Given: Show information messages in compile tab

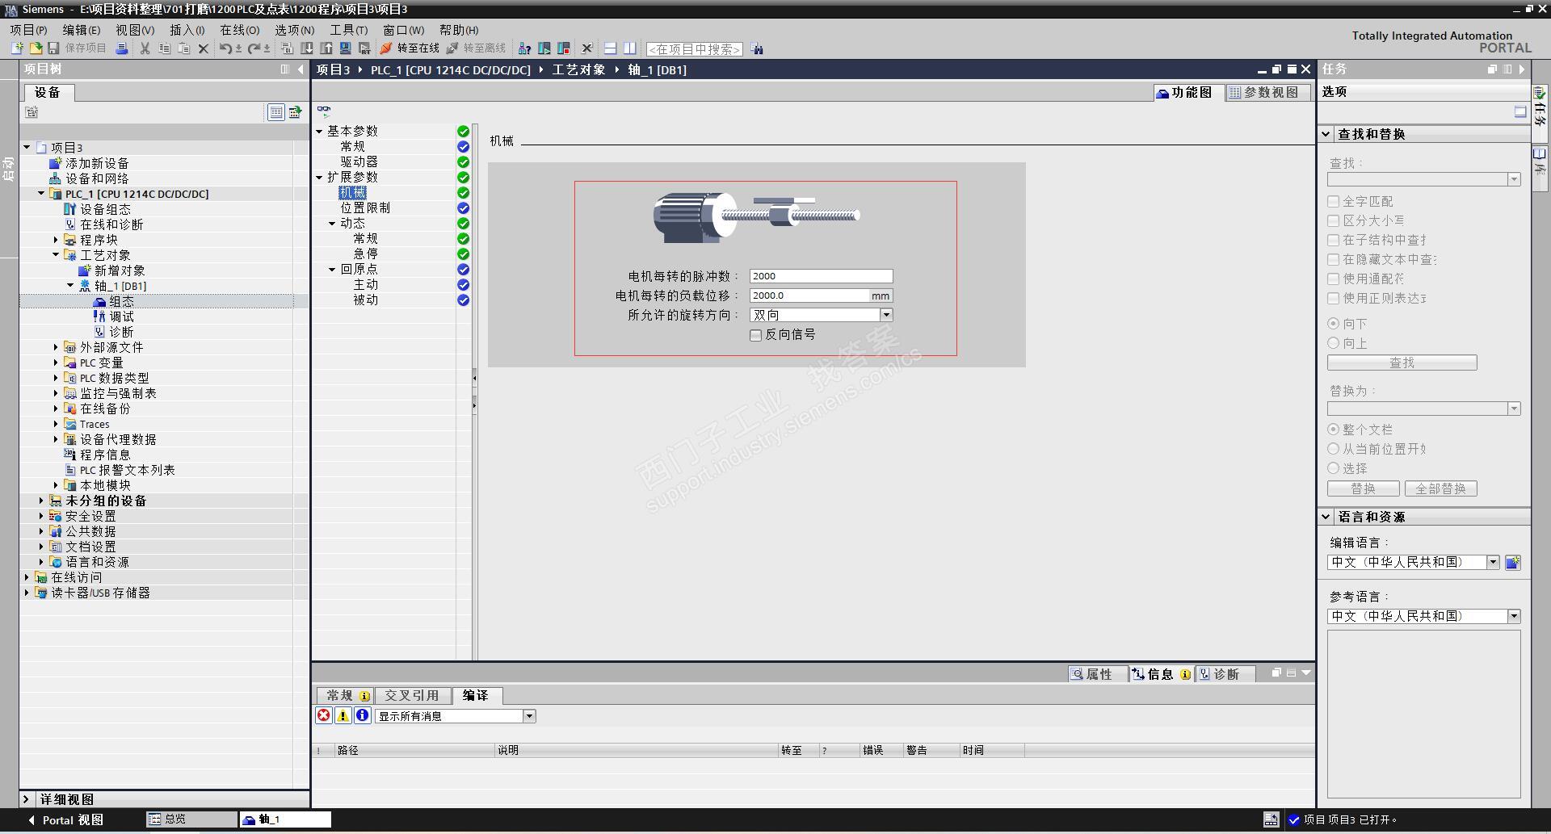Looking at the screenshot, I should [363, 715].
